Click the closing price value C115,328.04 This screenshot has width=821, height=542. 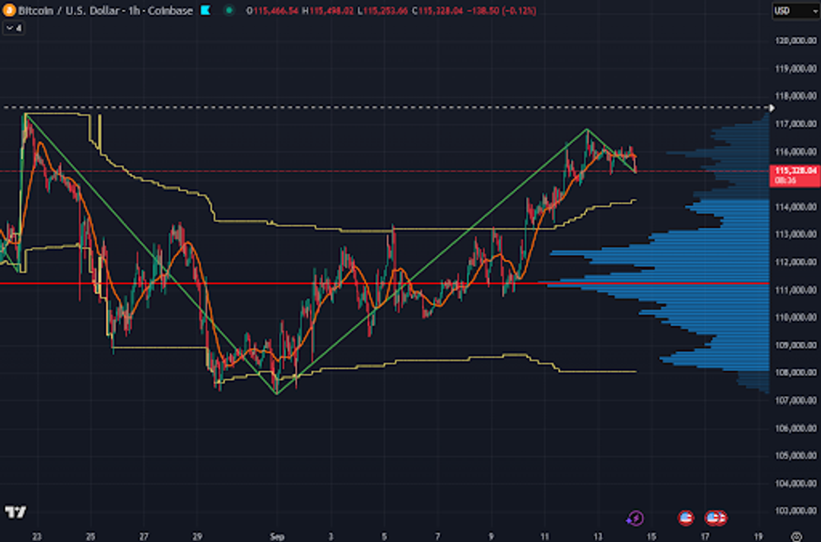coord(437,11)
